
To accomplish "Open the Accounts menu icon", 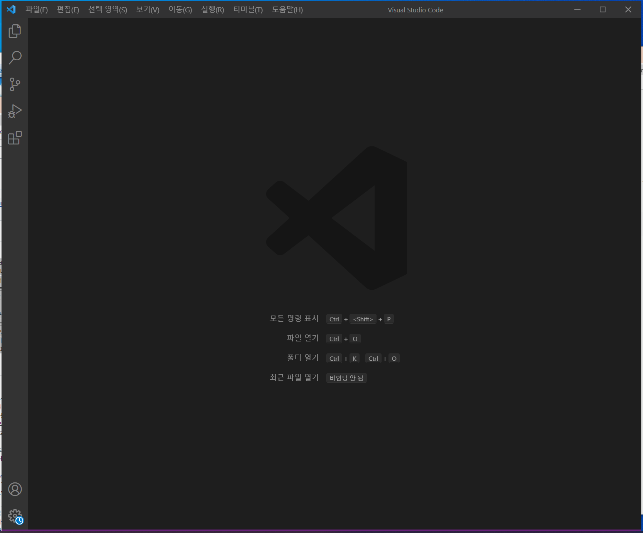I will coord(15,489).
